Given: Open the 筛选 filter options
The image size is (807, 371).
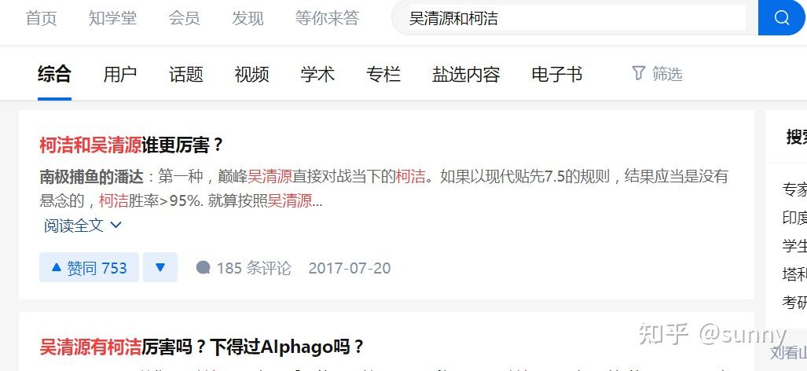Looking at the screenshot, I should coord(657,74).
